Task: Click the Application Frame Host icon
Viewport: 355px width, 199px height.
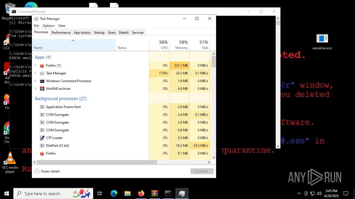Action: pos(42,107)
